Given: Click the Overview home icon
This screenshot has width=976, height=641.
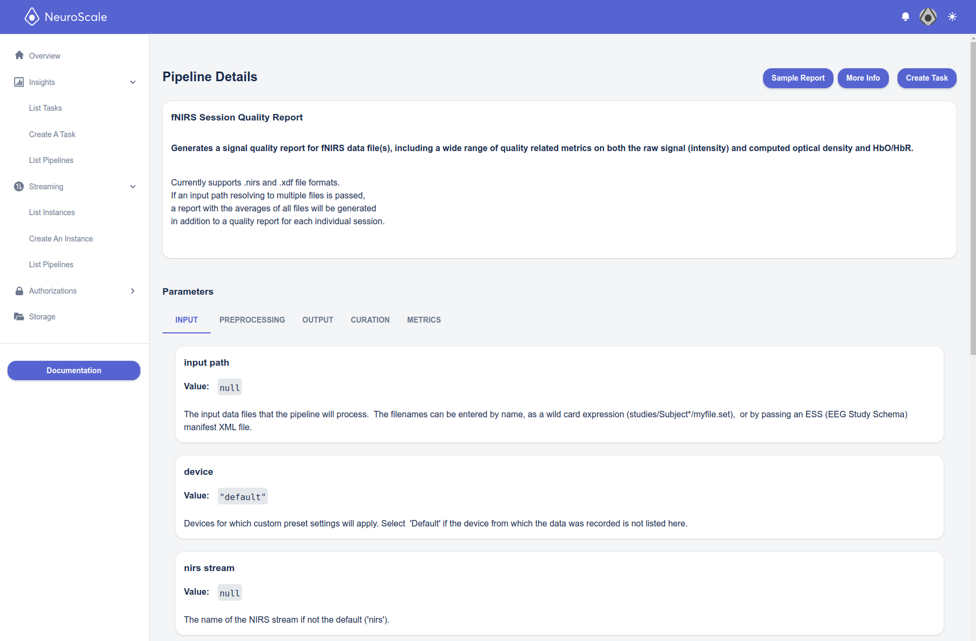Looking at the screenshot, I should [19, 55].
